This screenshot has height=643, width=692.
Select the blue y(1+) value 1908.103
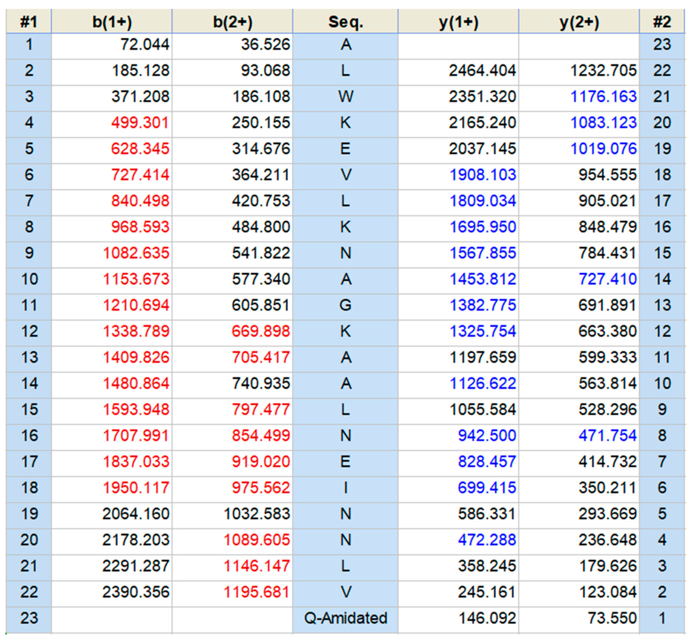coord(482,175)
